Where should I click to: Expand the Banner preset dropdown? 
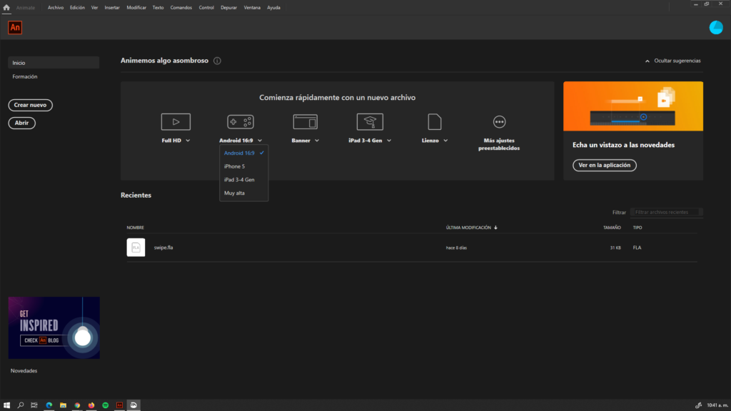(x=316, y=141)
